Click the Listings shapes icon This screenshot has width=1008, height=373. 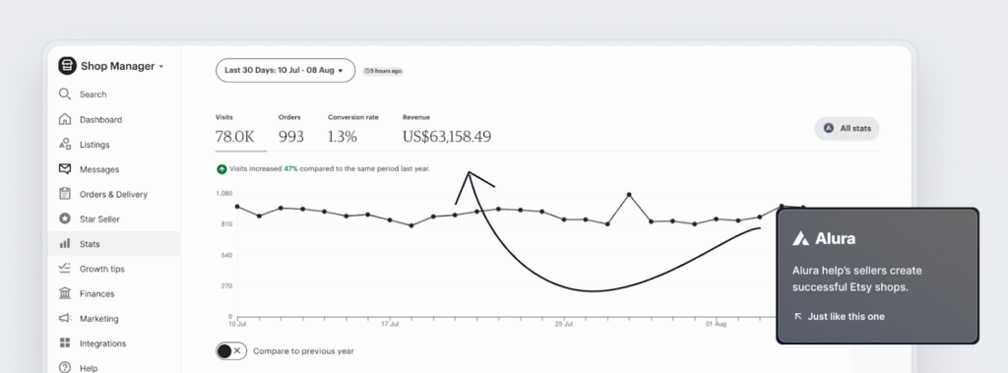click(65, 144)
